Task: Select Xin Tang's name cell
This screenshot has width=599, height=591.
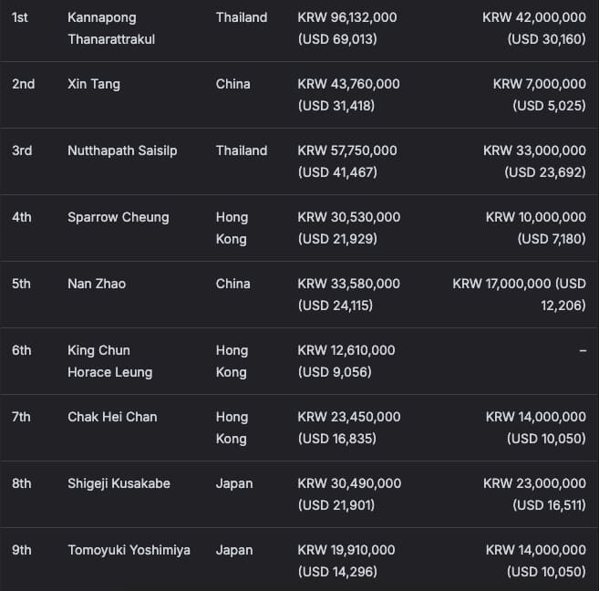Action: coord(94,84)
